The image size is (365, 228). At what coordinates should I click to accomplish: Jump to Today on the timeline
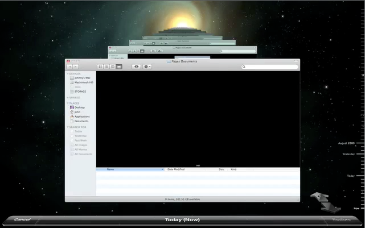351,176
